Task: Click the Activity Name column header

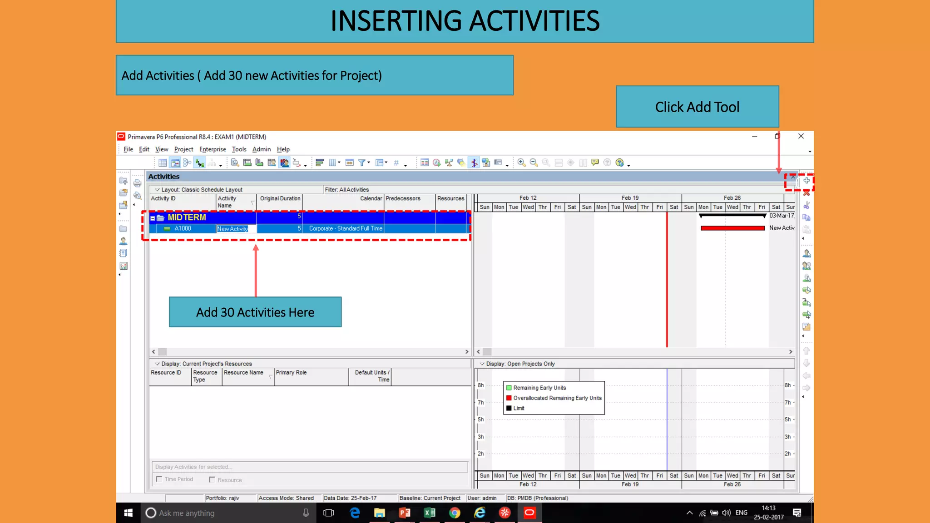Action: pyautogui.click(x=232, y=202)
